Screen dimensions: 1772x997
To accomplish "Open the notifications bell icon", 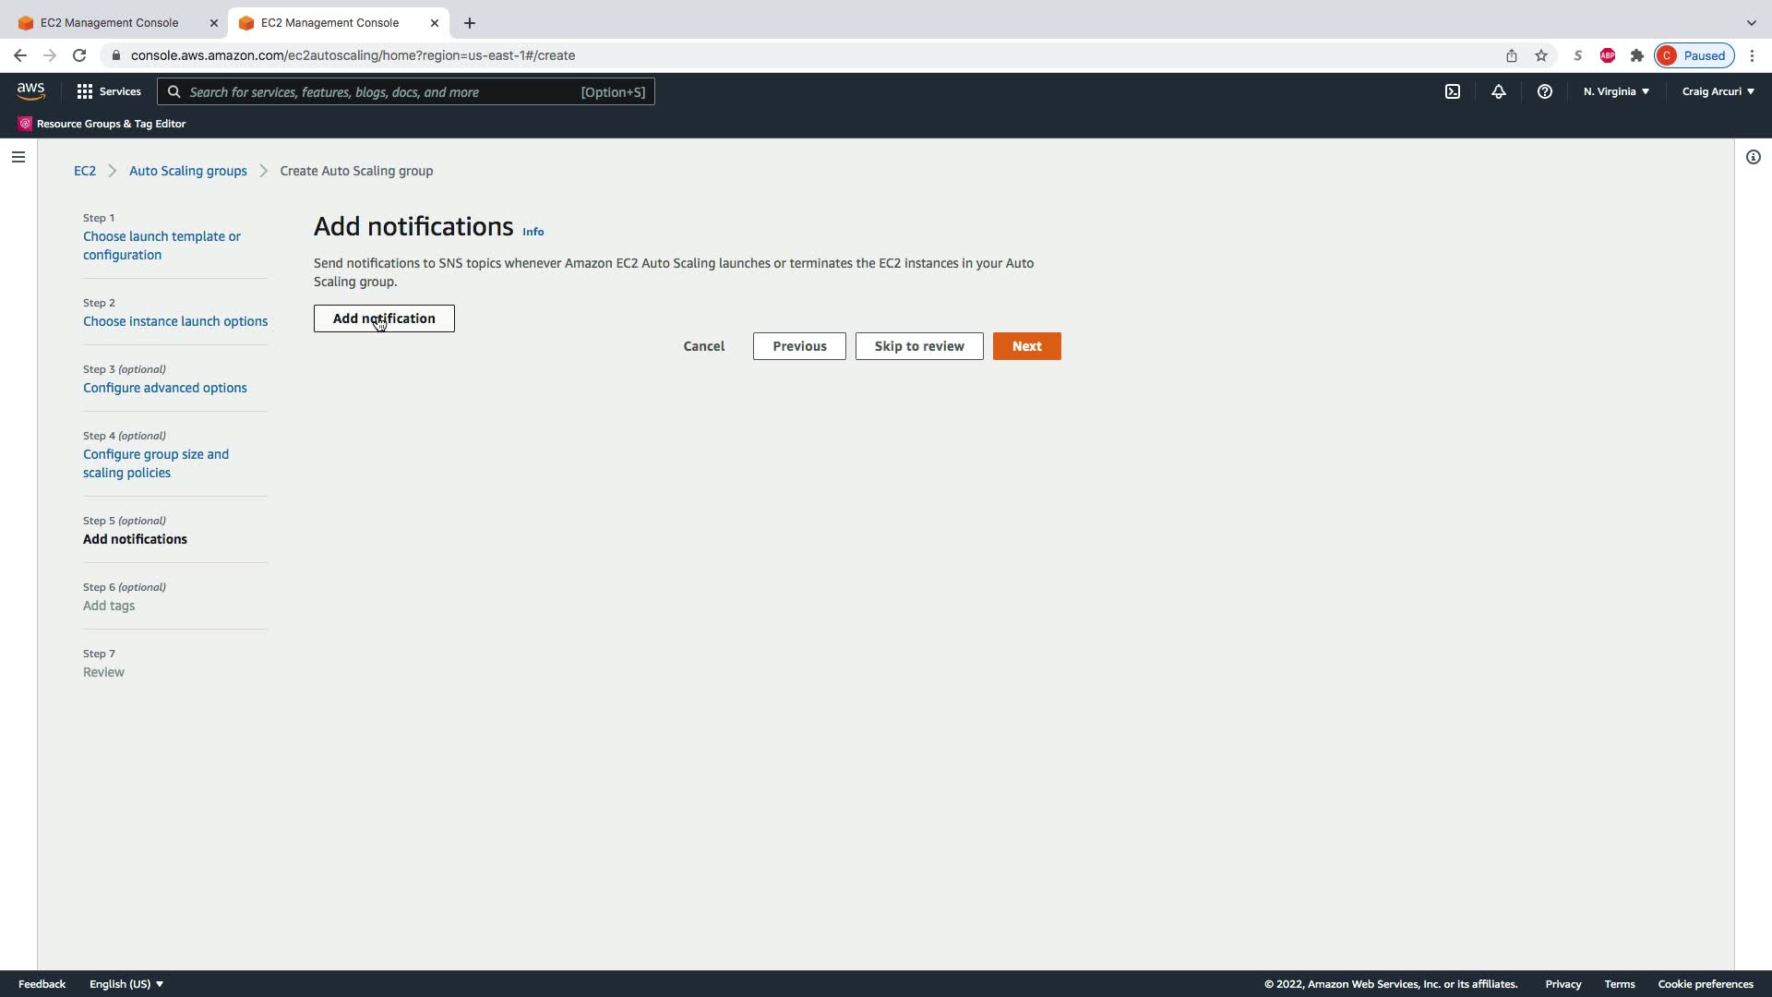I will 1498,91.
